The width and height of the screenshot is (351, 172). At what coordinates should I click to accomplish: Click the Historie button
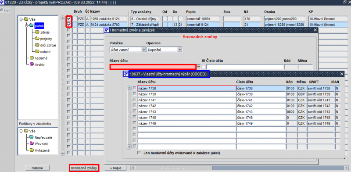[x=37, y=168]
